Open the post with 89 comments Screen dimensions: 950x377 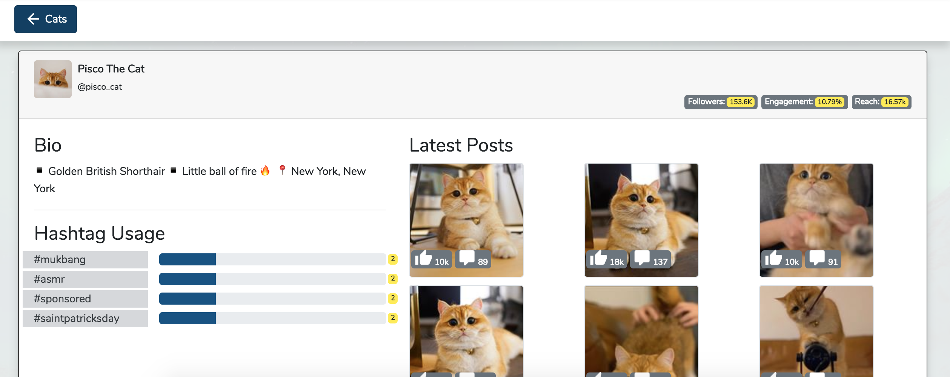point(466,220)
